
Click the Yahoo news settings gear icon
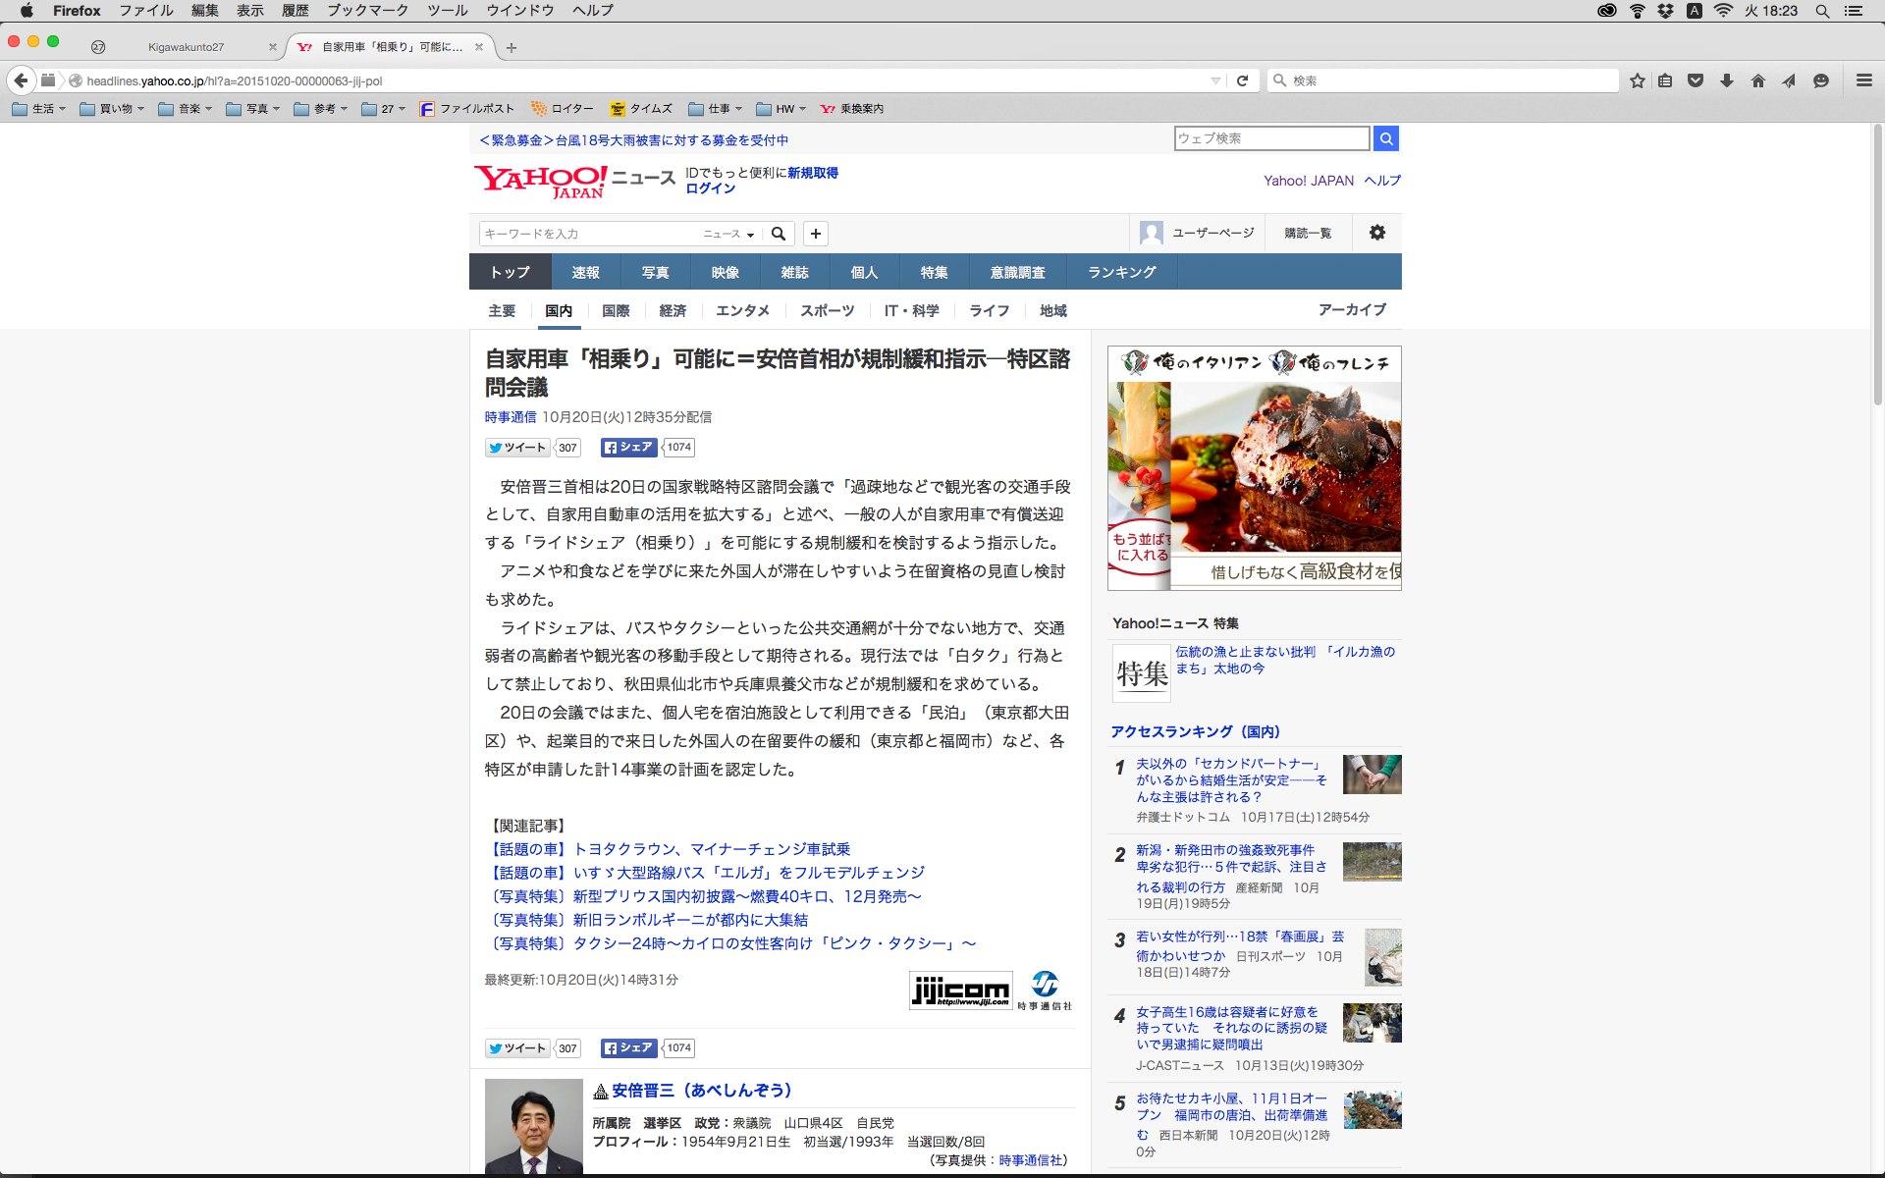pos(1376,233)
